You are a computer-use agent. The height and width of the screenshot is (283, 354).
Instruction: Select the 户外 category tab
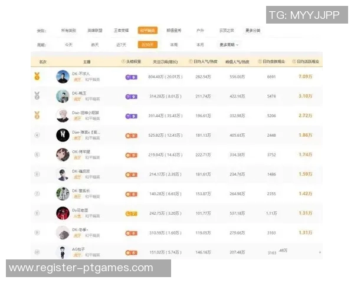pyautogui.click(x=200, y=31)
